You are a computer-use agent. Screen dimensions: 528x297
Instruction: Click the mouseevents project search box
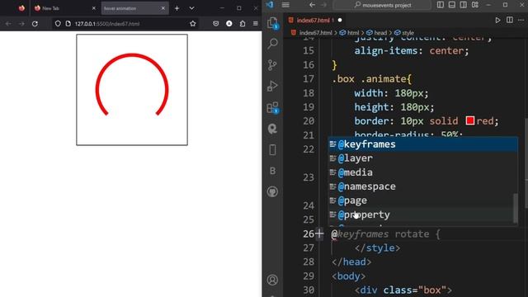[382, 5]
